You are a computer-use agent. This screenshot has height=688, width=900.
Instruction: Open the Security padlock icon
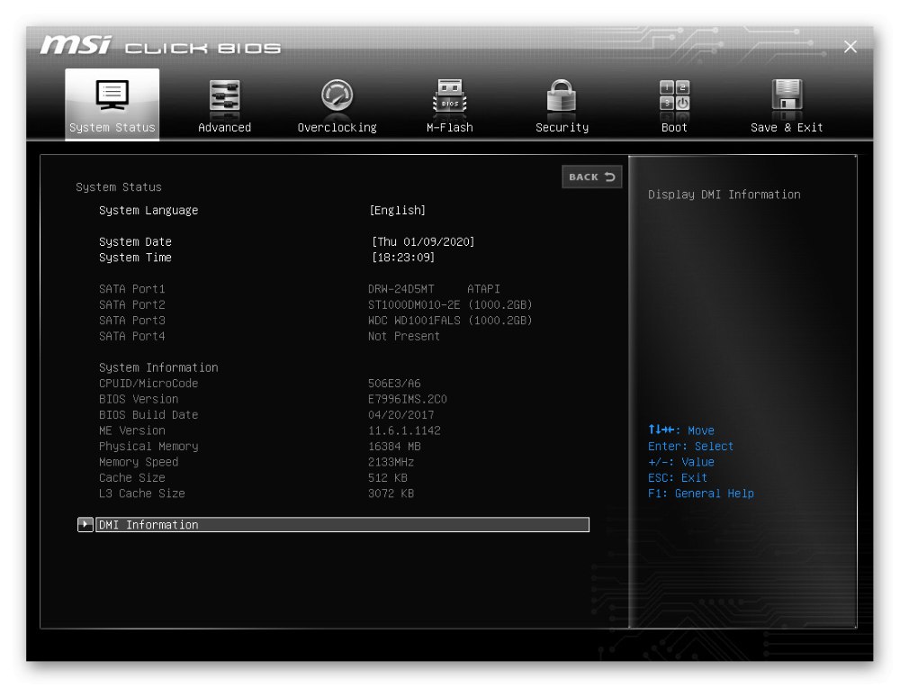point(562,95)
